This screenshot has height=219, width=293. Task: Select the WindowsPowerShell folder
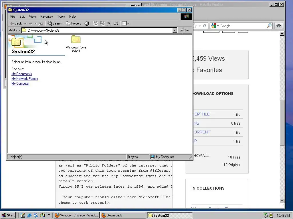pos(76,44)
